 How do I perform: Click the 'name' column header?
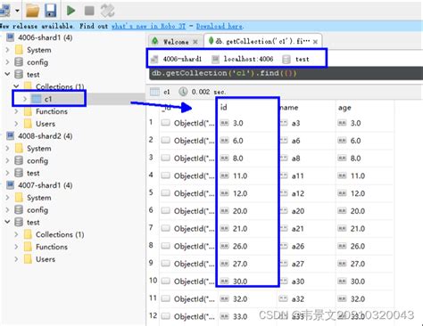pos(289,108)
